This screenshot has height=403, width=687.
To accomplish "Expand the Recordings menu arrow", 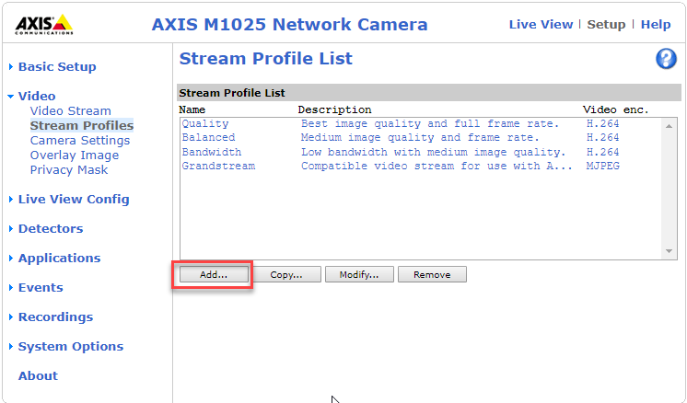I will 11,317.
